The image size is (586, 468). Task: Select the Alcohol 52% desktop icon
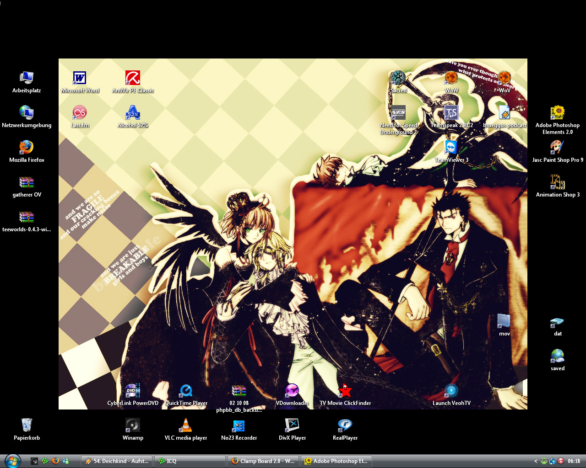[133, 113]
